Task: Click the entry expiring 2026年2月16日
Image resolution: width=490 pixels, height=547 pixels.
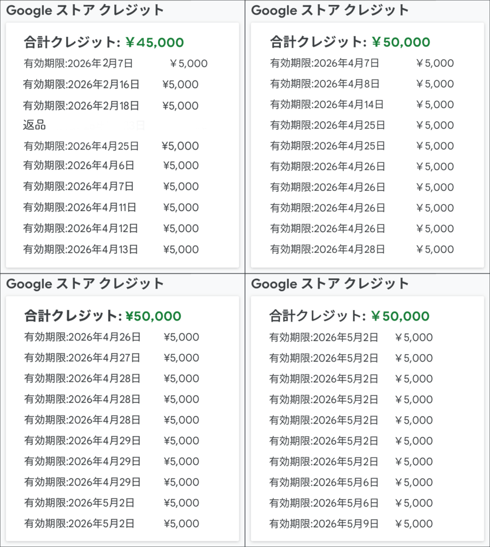Action: click(x=81, y=84)
